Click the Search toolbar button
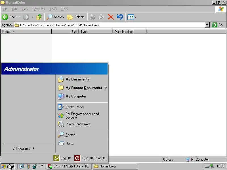The image size is (227, 170). tap(55, 17)
